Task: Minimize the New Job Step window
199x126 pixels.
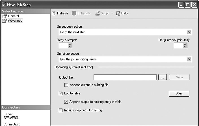Action: click(181, 5)
